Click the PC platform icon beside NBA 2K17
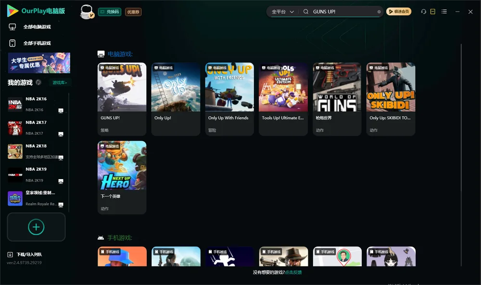 coord(61,134)
